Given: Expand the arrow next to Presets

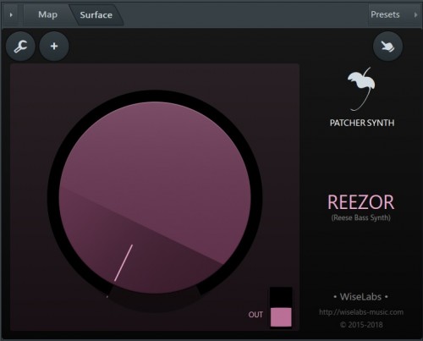Looking at the screenshot, I should coord(415,14).
